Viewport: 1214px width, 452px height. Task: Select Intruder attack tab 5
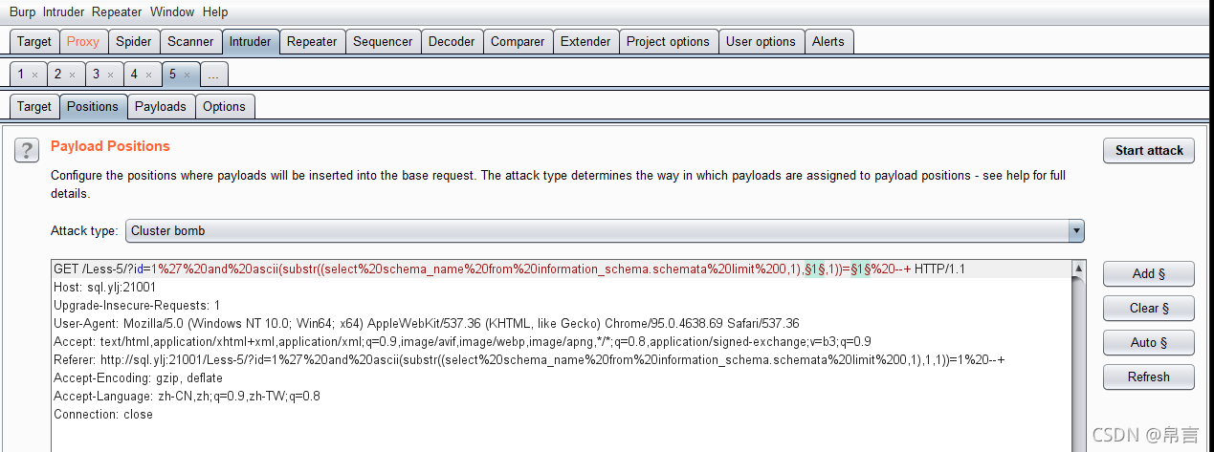tap(172, 74)
